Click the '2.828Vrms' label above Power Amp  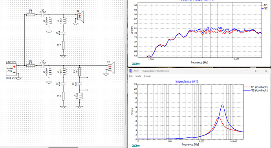pyautogui.click(x=11, y=62)
